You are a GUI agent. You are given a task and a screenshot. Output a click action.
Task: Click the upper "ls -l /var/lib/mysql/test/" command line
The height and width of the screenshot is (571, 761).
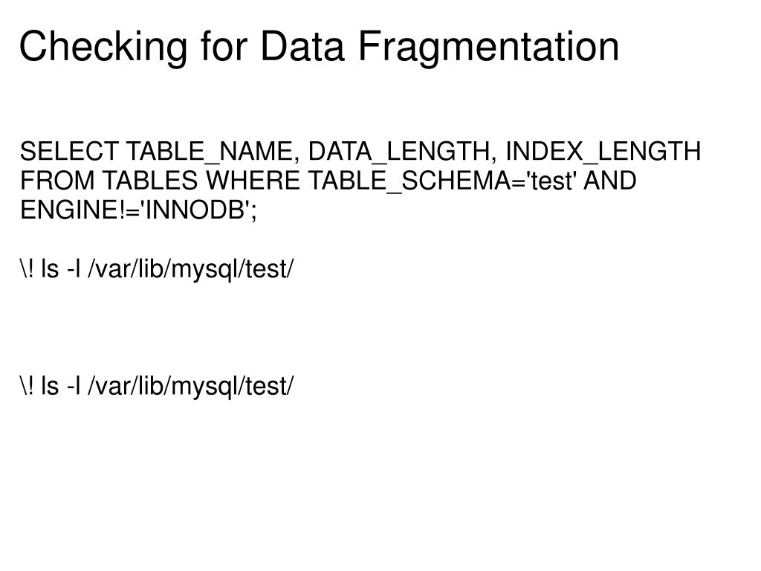pos(168,269)
